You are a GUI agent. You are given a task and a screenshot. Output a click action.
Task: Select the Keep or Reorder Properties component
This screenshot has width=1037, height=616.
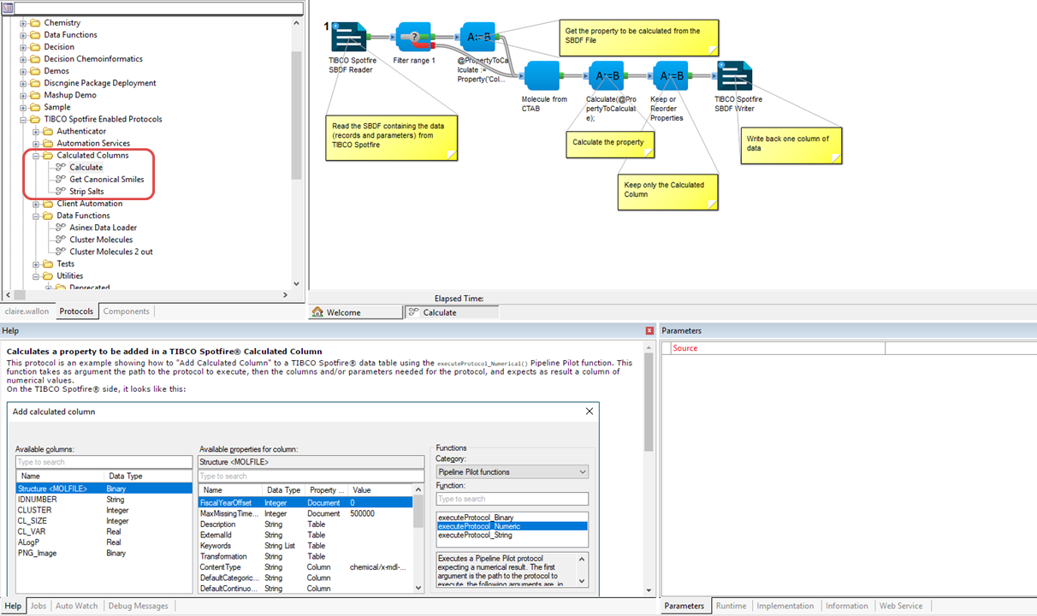[670, 76]
